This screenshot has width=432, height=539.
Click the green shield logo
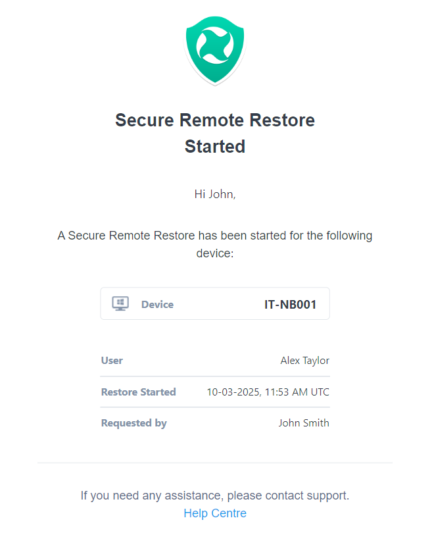[x=215, y=51]
